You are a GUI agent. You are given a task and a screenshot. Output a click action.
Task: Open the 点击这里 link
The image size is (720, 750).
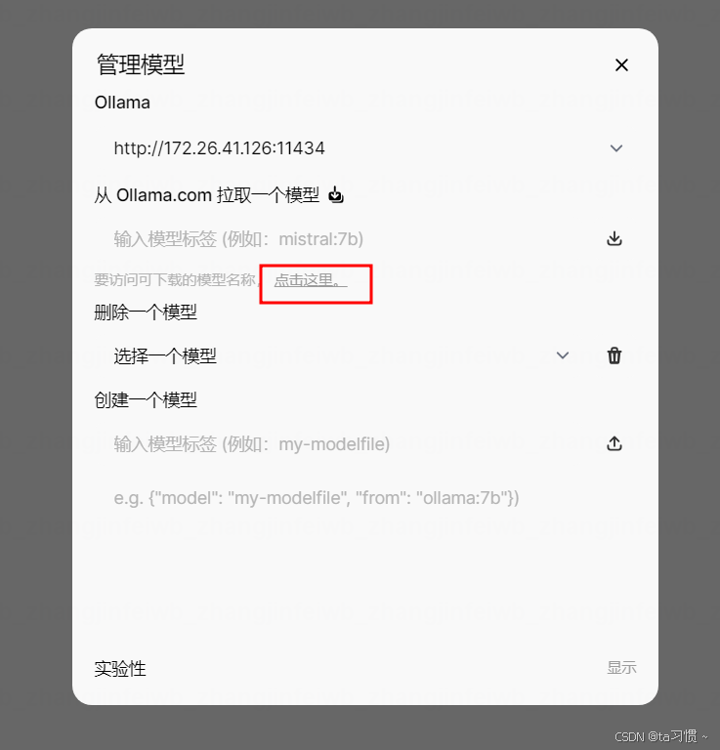pos(311,280)
